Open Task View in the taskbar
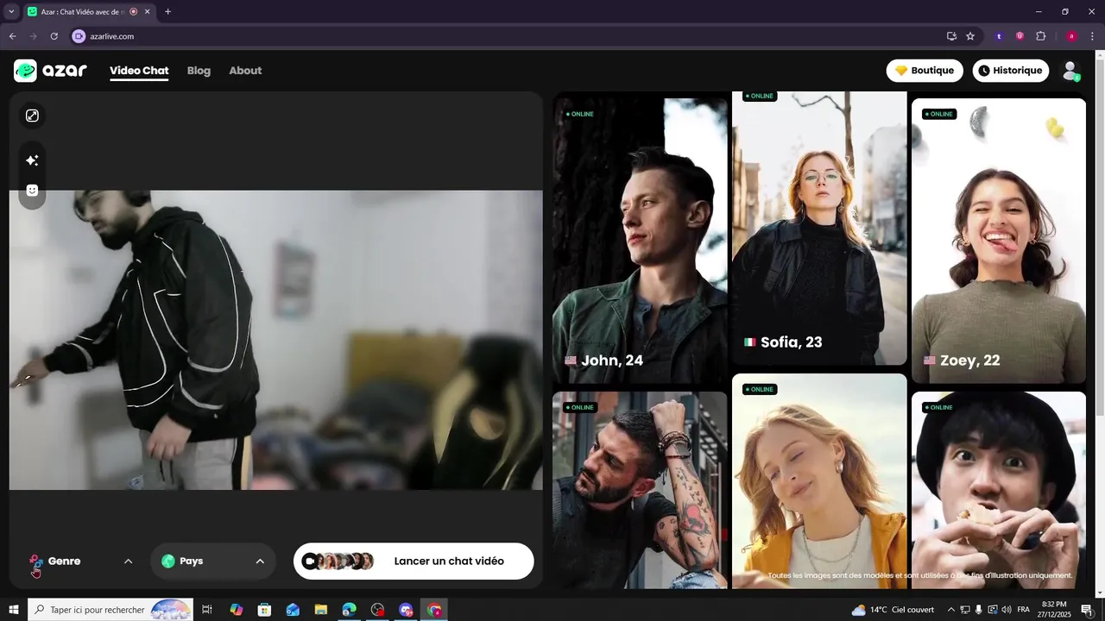The width and height of the screenshot is (1105, 621). [207, 610]
